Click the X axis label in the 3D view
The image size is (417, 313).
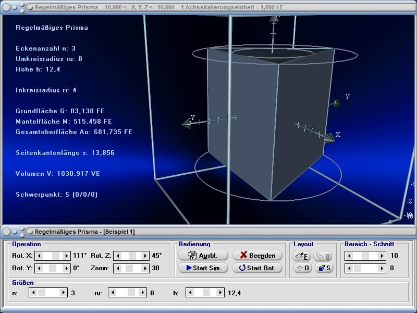tap(338, 134)
